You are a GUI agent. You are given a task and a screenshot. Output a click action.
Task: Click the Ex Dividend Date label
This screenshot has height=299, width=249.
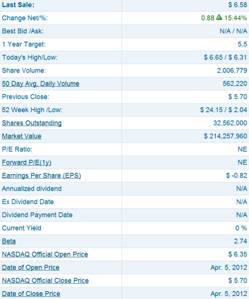28,202
